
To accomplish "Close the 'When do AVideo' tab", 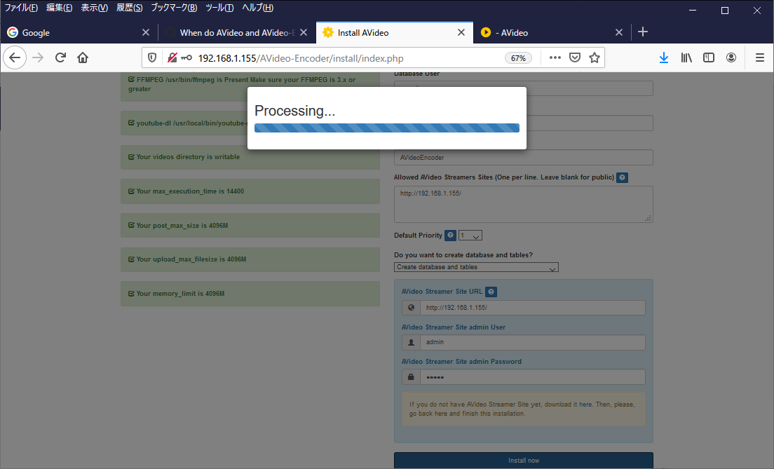I will click(304, 32).
